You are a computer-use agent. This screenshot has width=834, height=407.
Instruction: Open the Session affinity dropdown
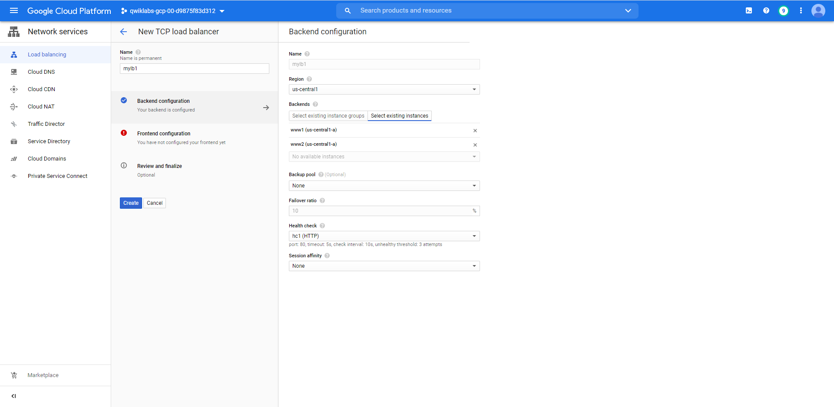coord(384,266)
